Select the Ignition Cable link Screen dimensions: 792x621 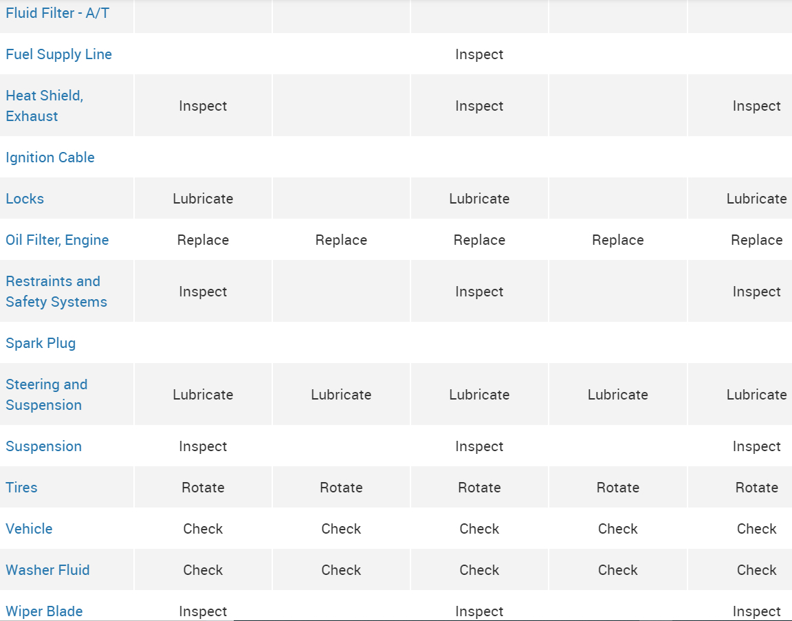click(x=50, y=157)
